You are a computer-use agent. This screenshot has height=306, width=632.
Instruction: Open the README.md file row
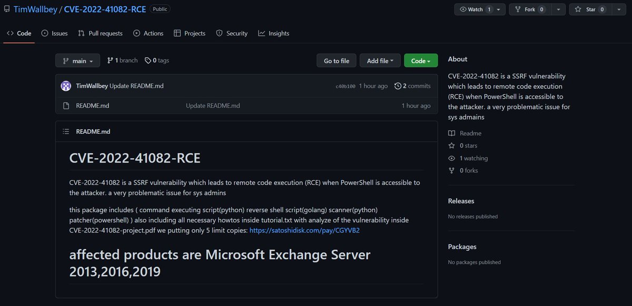246,106
